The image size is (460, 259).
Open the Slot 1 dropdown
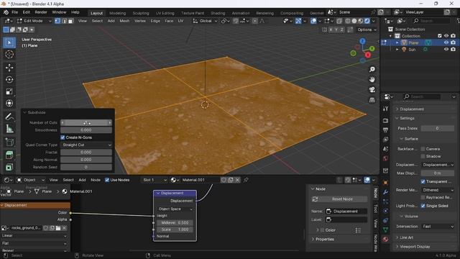click(x=155, y=180)
